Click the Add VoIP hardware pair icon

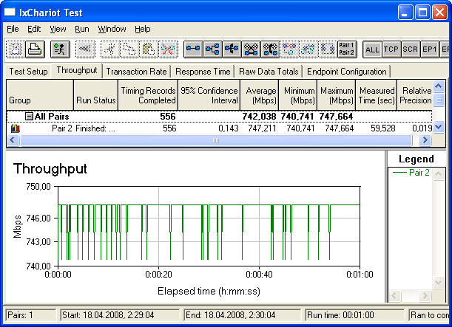point(271,49)
